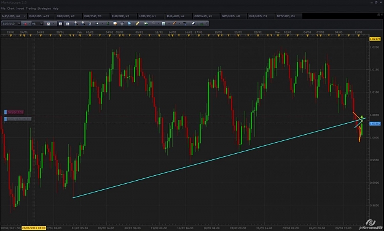Click the yellow ruler toolbar icon

point(138,24)
